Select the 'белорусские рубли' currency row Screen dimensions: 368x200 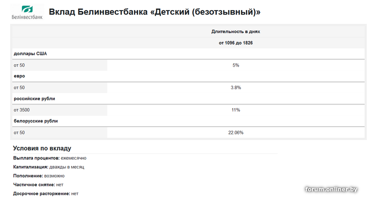[x=36, y=121]
